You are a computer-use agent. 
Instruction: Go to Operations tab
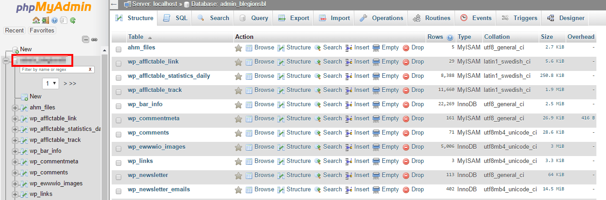(381, 18)
